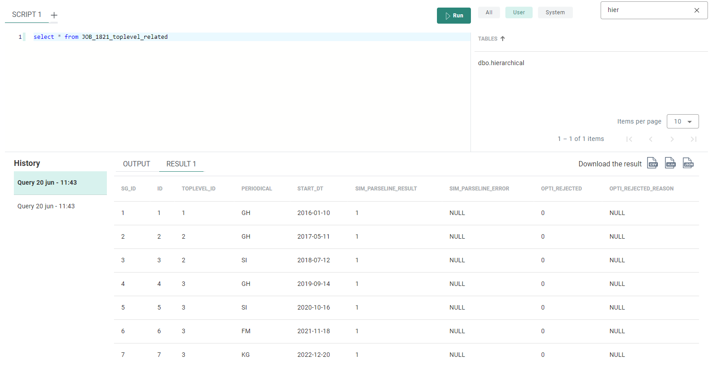Image resolution: width=716 pixels, height=368 pixels.
Task: Filter tables by System
Action: (555, 12)
